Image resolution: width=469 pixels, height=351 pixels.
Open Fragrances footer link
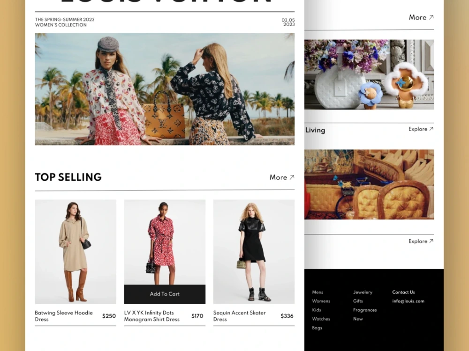click(365, 310)
